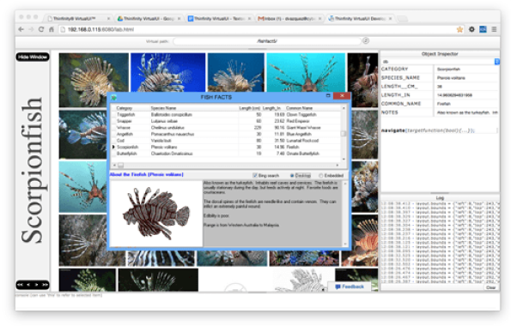Switch to the Thinfinity VirtualUI first tab

point(78,19)
